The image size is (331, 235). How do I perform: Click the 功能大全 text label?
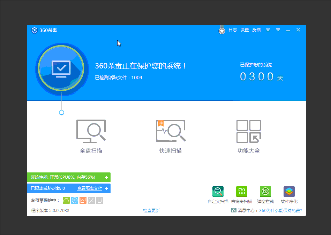(248, 151)
